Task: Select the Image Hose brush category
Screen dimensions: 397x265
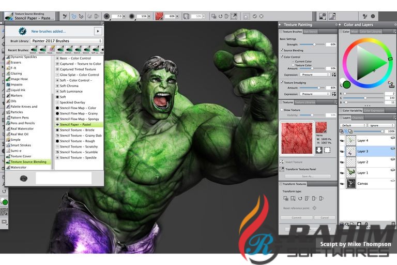Action: (20, 79)
